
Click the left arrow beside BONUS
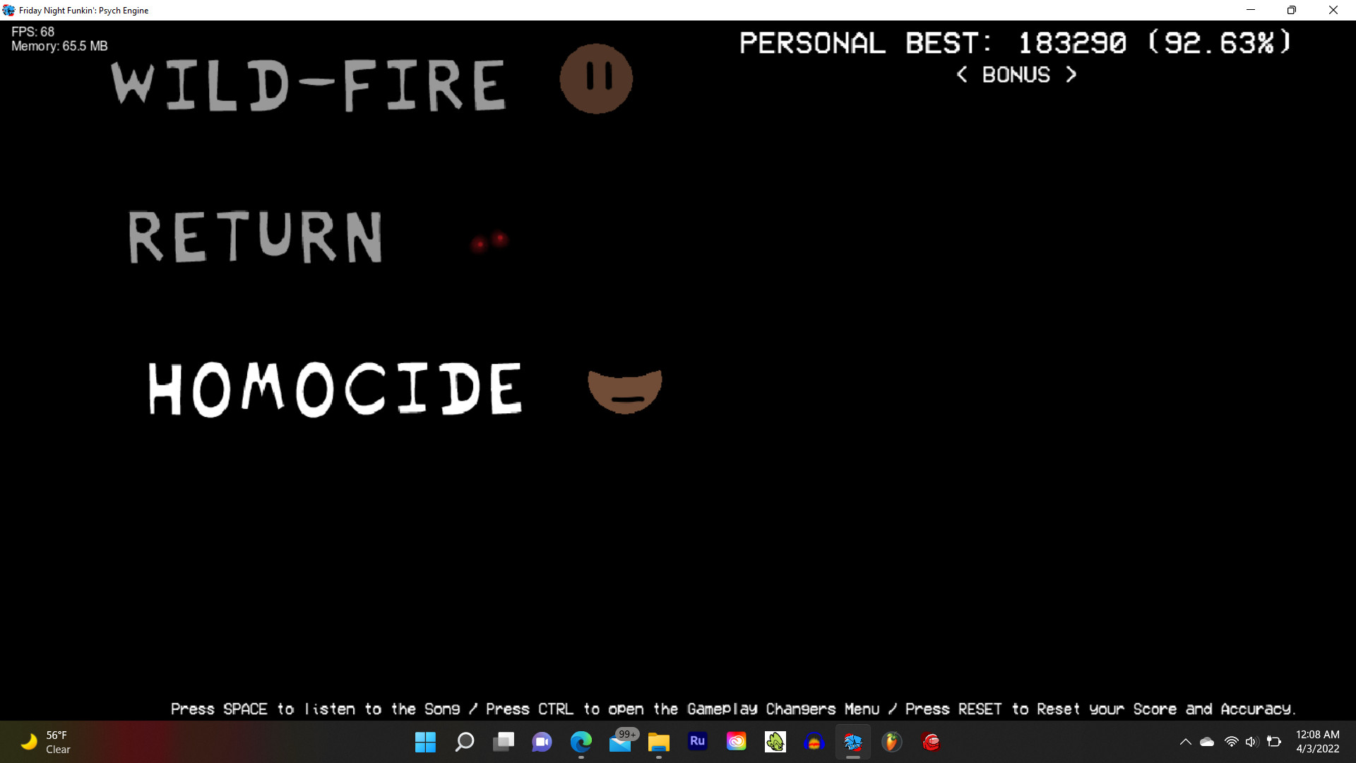963,74
